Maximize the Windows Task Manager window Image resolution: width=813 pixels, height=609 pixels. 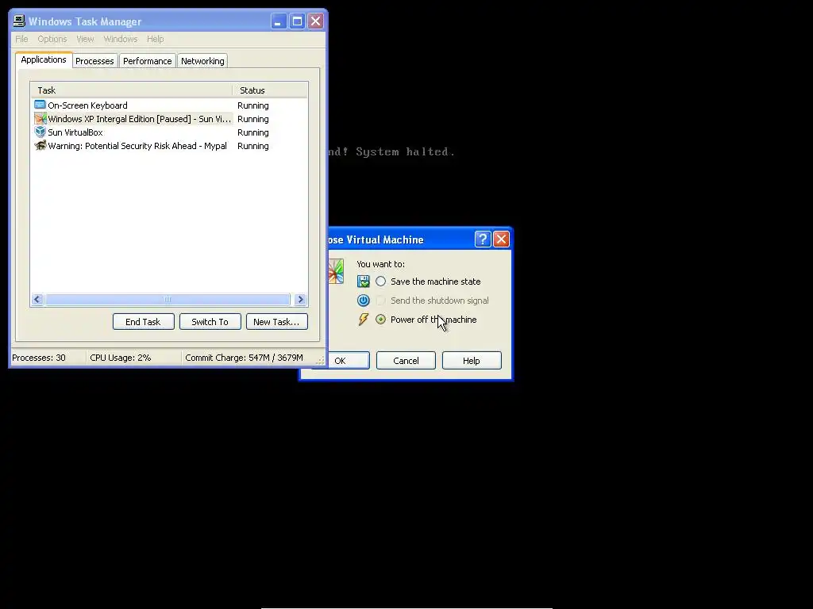(297, 21)
